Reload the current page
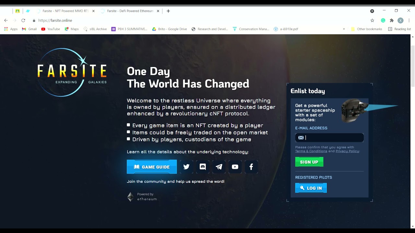415x233 pixels. pyautogui.click(x=23, y=20)
